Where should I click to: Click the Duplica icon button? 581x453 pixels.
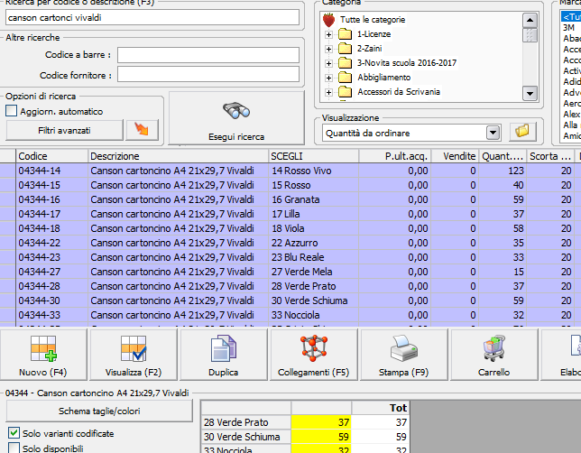coord(224,355)
